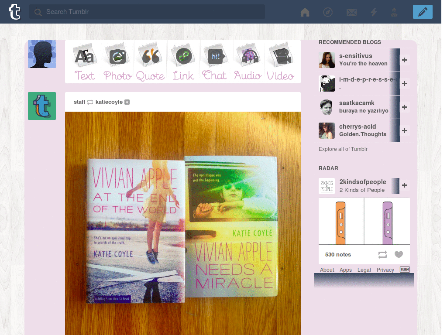Follow katiecoyle using the small plus icon
This screenshot has width=447, height=335.
[x=127, y=102]
